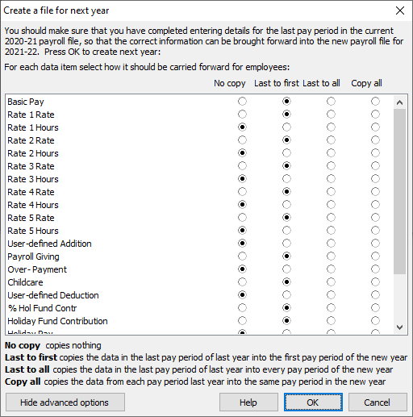Screen dimensions: 413x417
Task: Click the scrollbar down arrow
Action: tap(399, 327)
